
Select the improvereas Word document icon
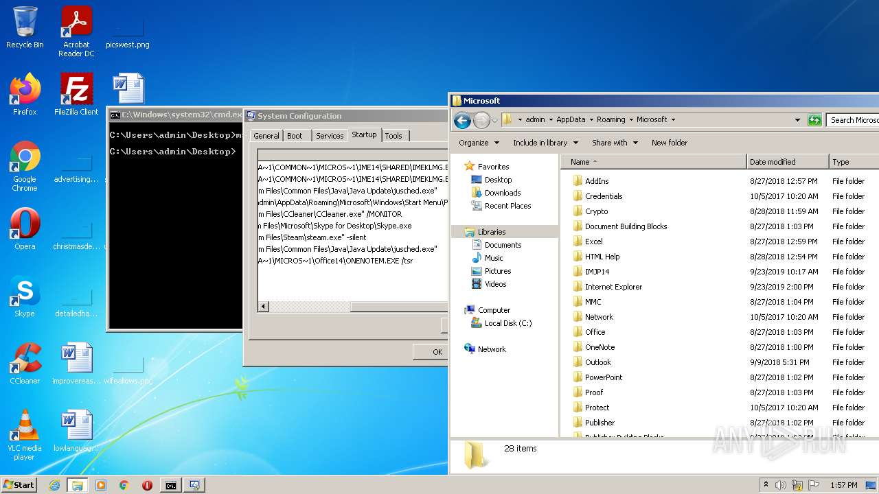tap(76, 363)
